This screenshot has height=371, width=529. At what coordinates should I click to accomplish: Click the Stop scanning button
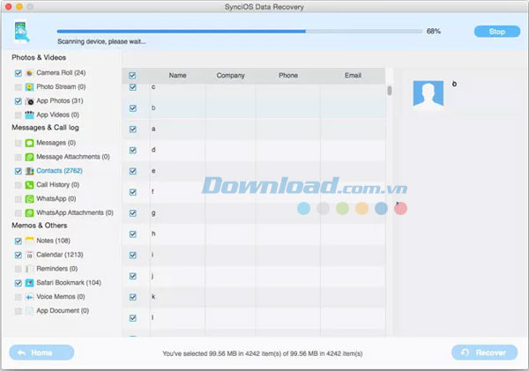[497, 32]
